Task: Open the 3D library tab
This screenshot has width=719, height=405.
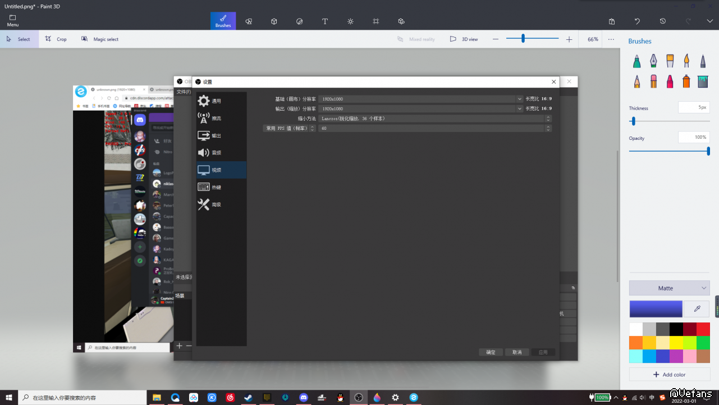Action: tap(401, 21)
